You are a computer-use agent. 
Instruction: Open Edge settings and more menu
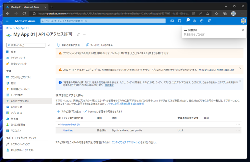click(242, 13)
